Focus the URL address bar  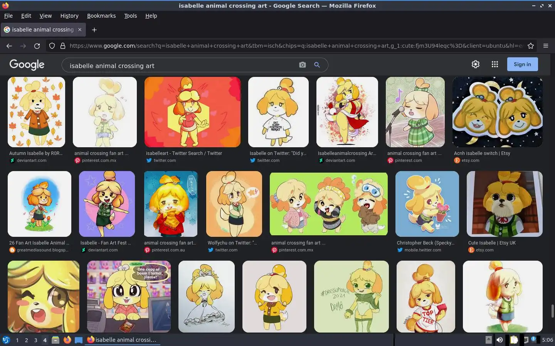pyautogui.click(x=296, y=46)
